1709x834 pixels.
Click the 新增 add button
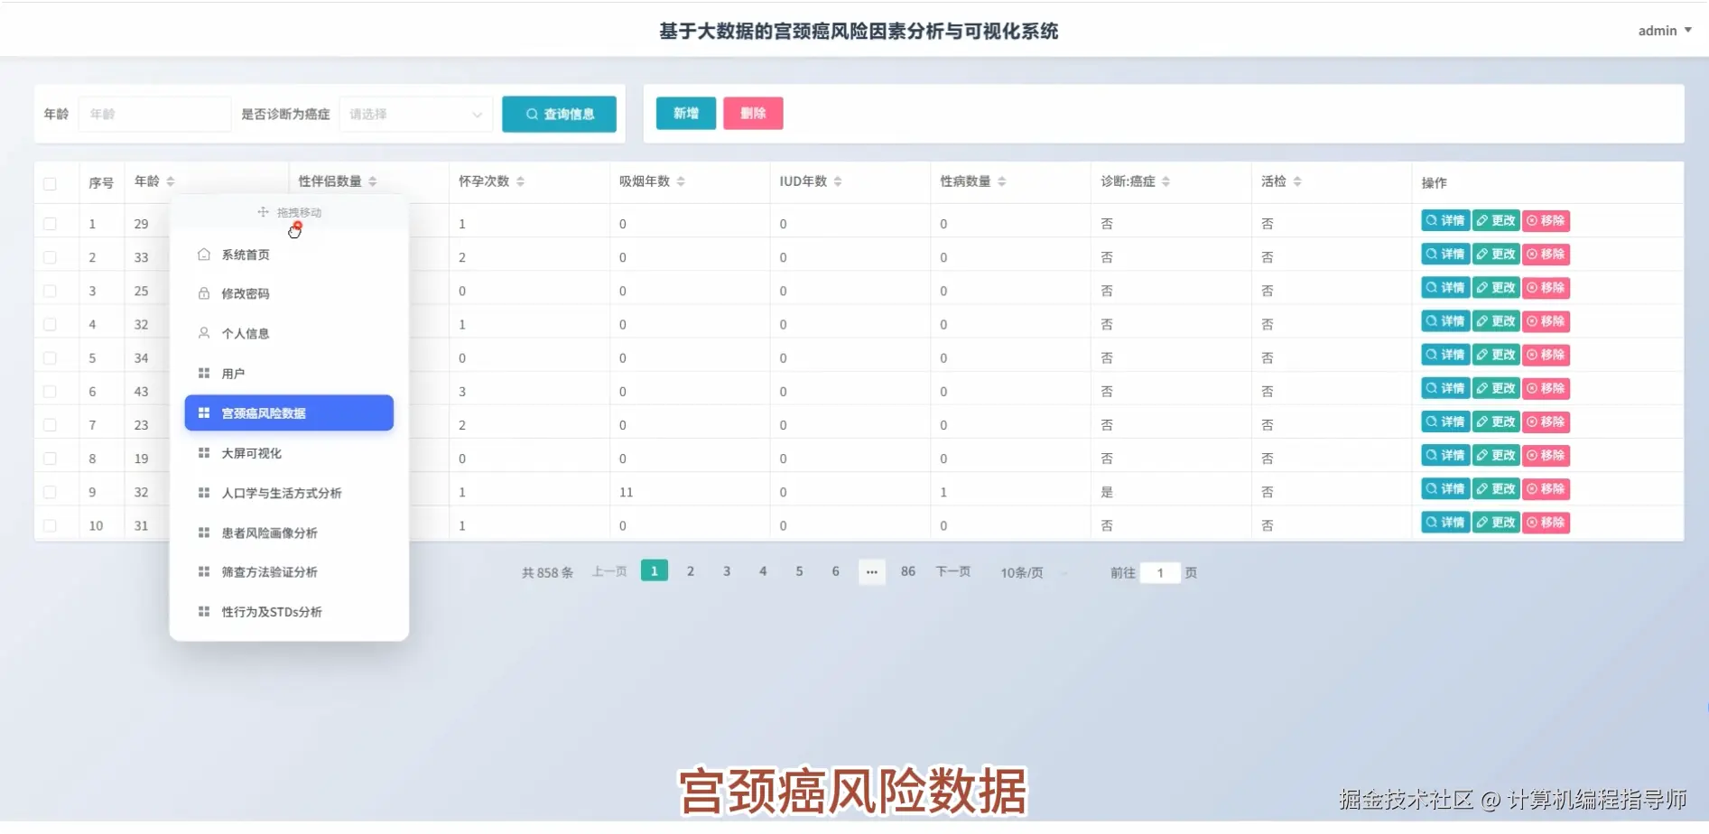[686, 113]
